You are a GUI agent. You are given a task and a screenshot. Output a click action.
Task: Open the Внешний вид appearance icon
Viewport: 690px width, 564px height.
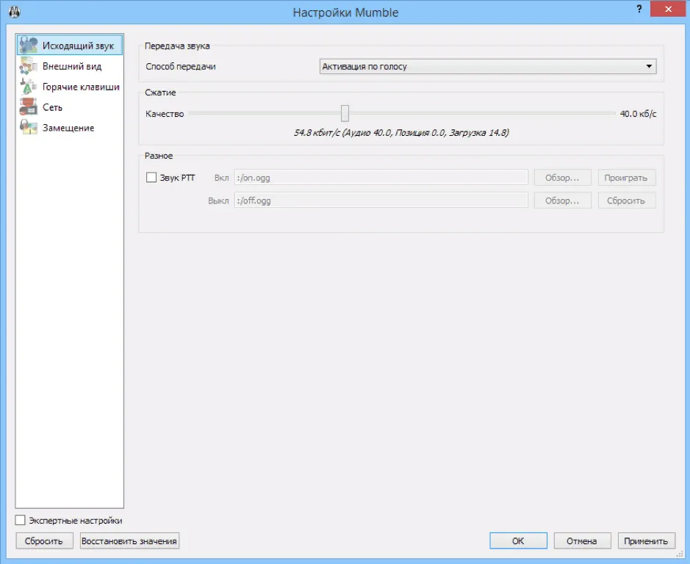[x=28, y=66]
